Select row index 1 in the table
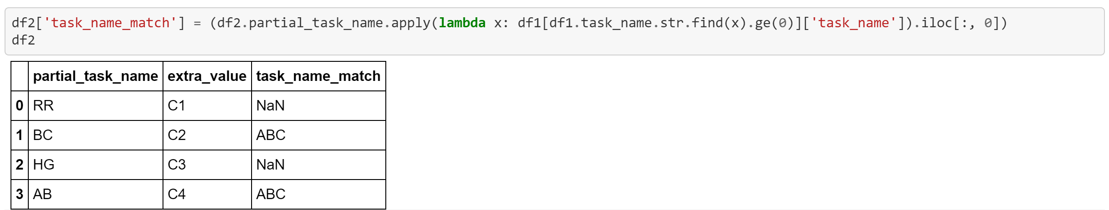Screen dimensions: 1109x210 20,135
